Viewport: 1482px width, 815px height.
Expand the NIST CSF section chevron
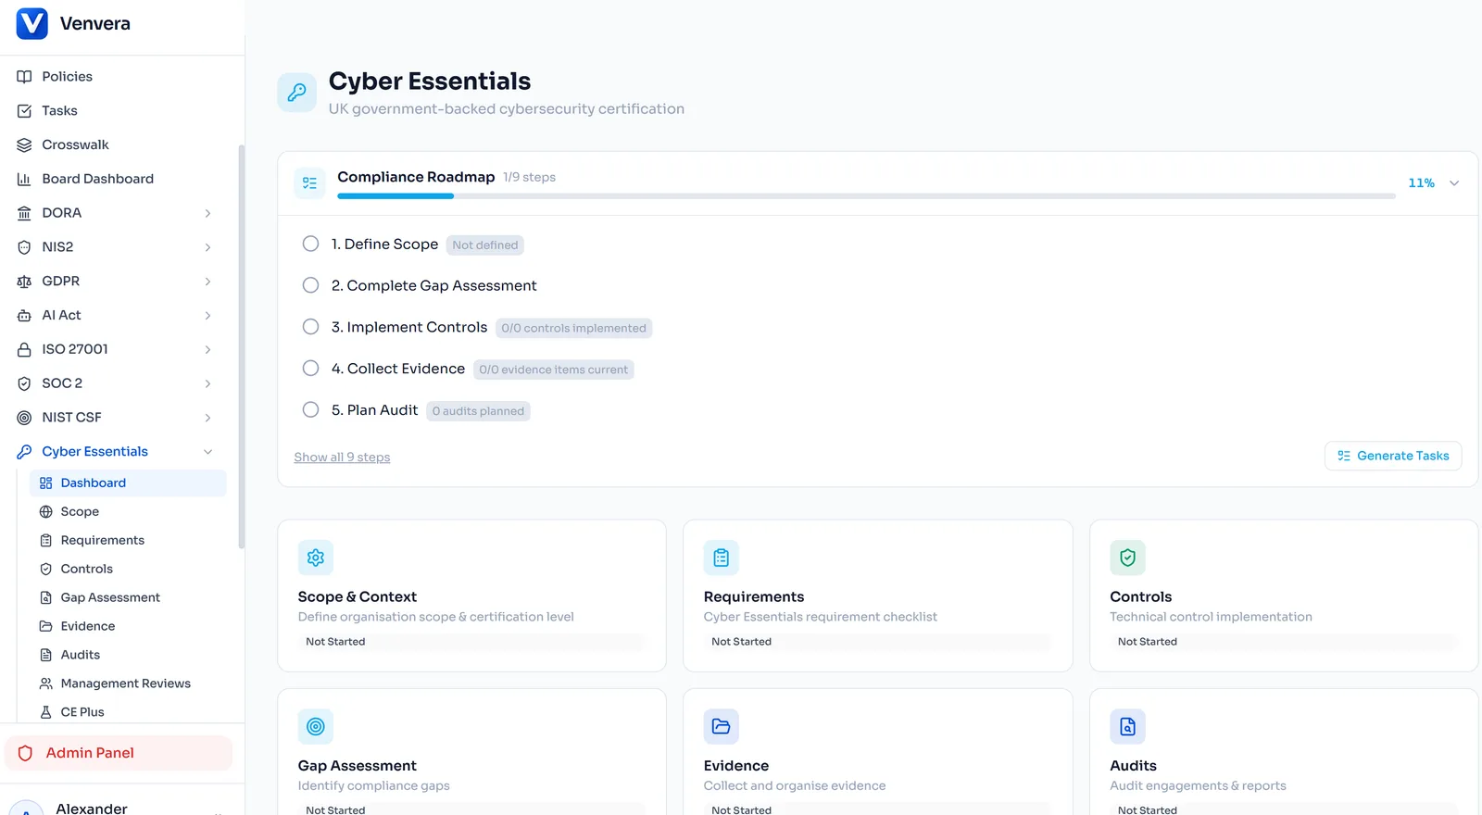207,418
